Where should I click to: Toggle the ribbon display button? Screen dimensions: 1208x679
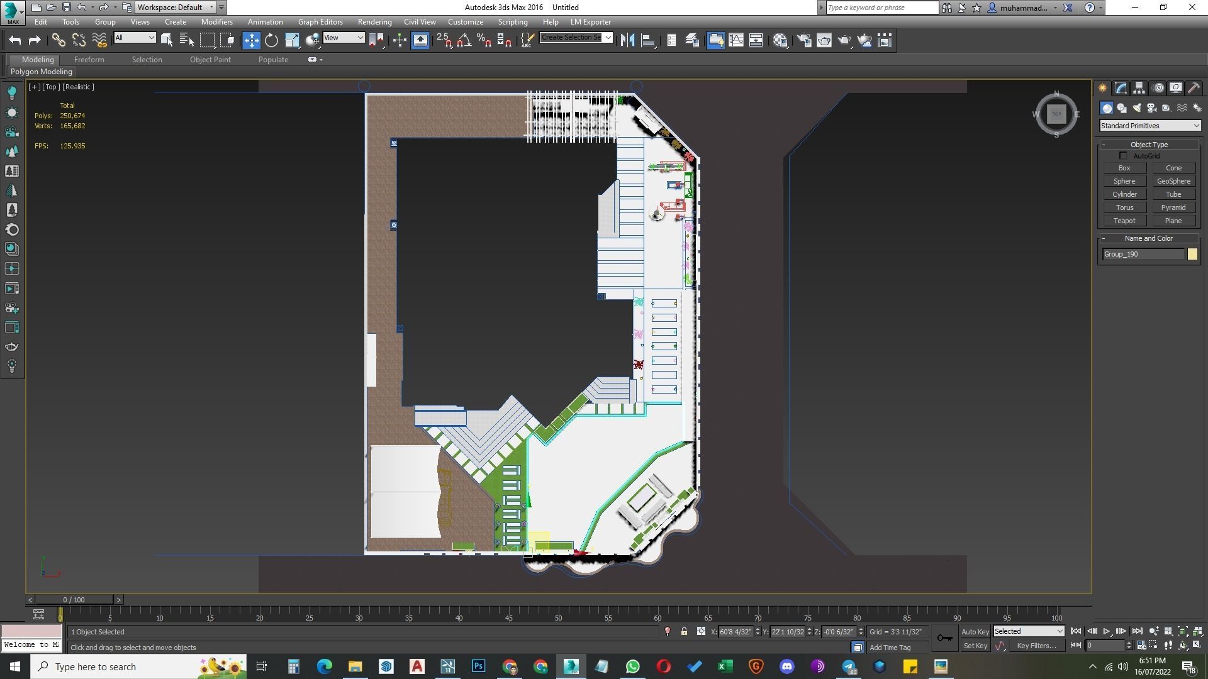pyautogui.click(x=716, y=40)
